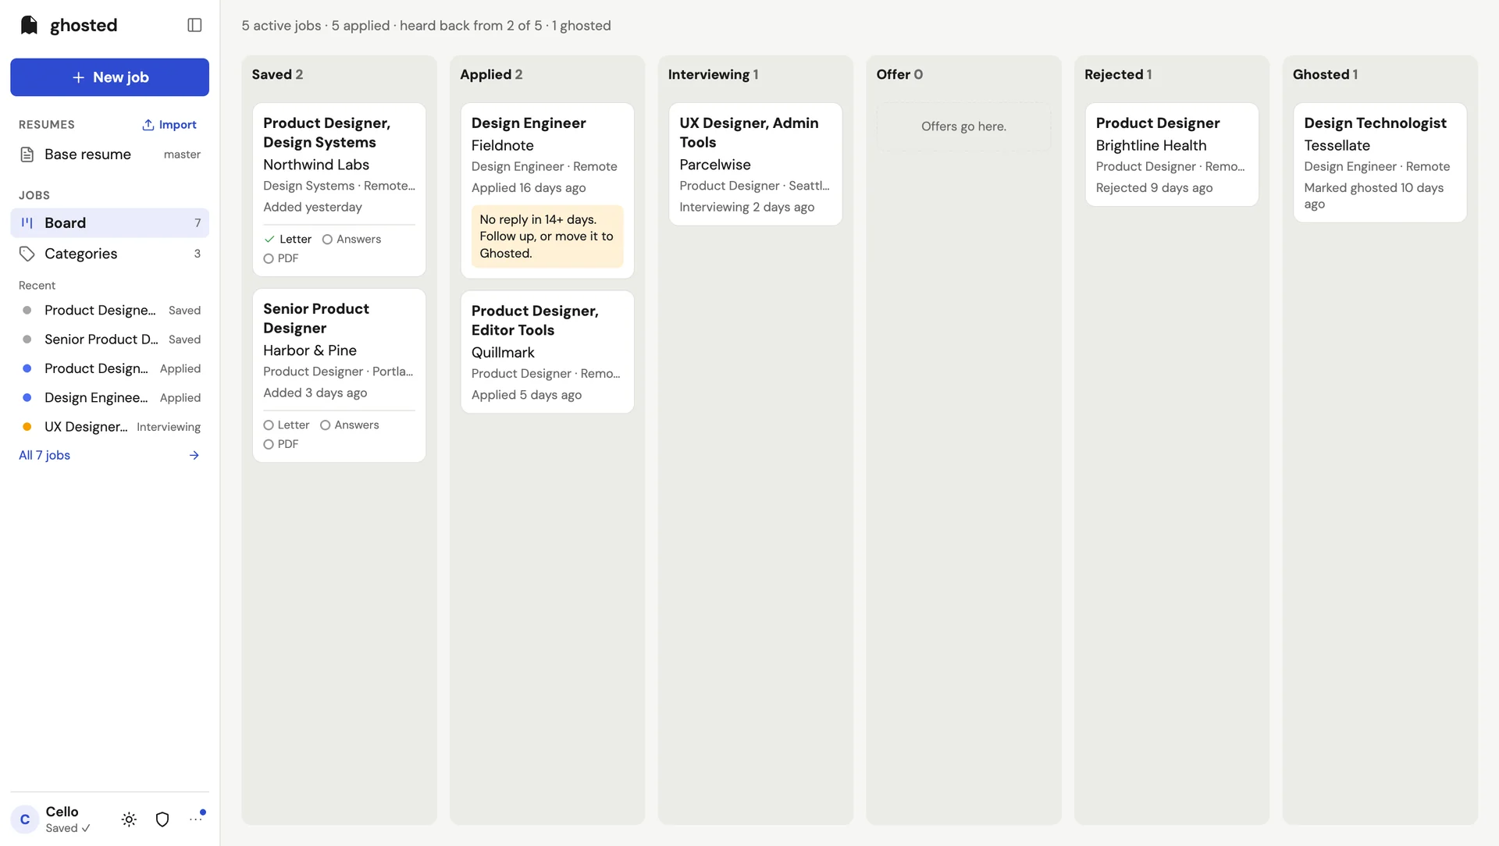Collapse the sidebar panel icon
Viewport: 1499px width, 846px height.
pos(194,25)
